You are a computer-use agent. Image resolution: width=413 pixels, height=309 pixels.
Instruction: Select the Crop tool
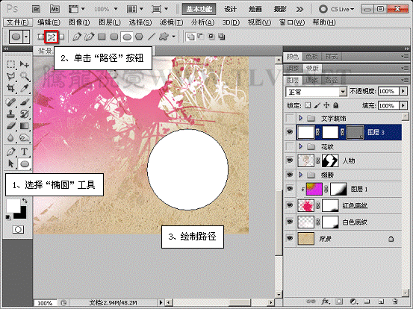click(x=10, y=88)
